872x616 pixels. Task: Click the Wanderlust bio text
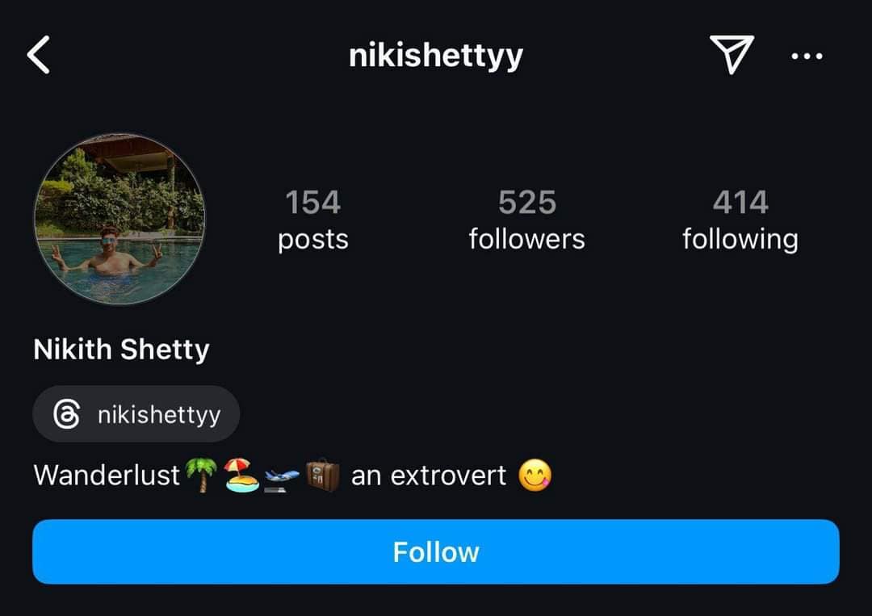107,476
